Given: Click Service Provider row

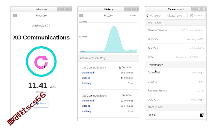Looking at the screenshot, I should [176, 30].
